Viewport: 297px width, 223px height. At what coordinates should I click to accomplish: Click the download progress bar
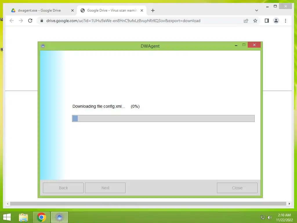(163, 118)
